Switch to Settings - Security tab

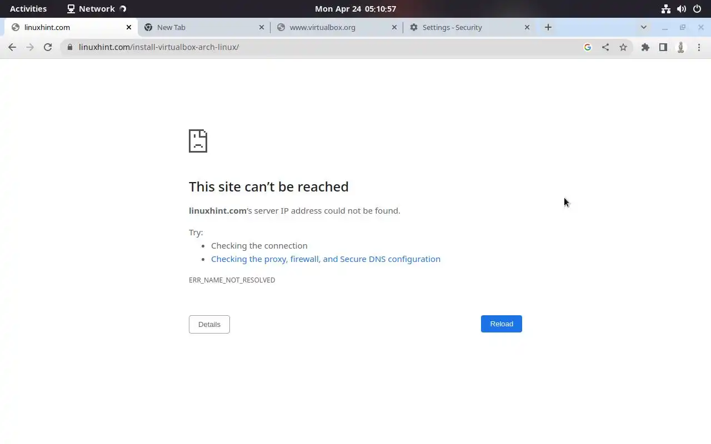[469, 27]
